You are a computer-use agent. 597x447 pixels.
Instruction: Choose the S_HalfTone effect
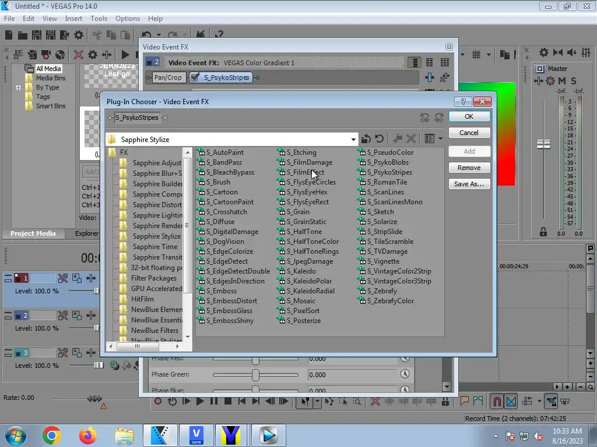click(x=300, y=232)
